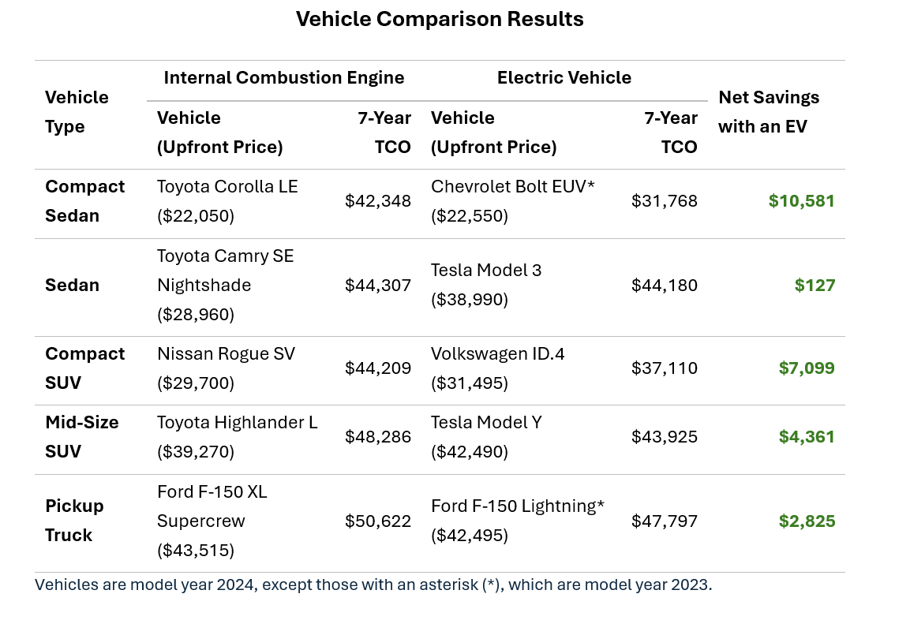Click the $10,581 net savings value

click(801, 201)
